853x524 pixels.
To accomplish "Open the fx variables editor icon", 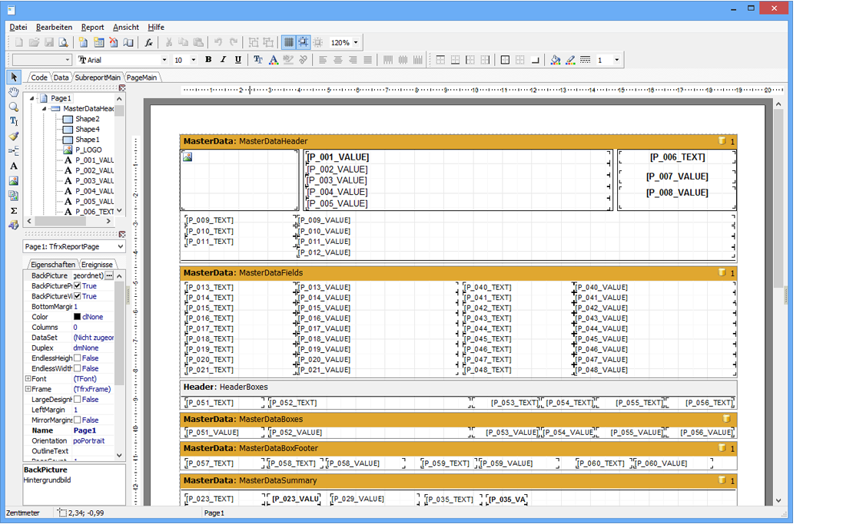I will coord(149,43).
